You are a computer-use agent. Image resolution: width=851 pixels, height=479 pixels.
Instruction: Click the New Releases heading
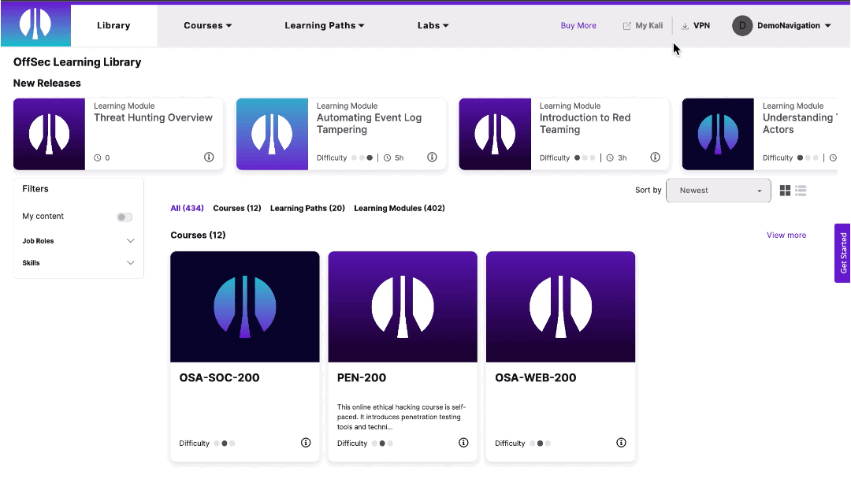pos(47,83)
